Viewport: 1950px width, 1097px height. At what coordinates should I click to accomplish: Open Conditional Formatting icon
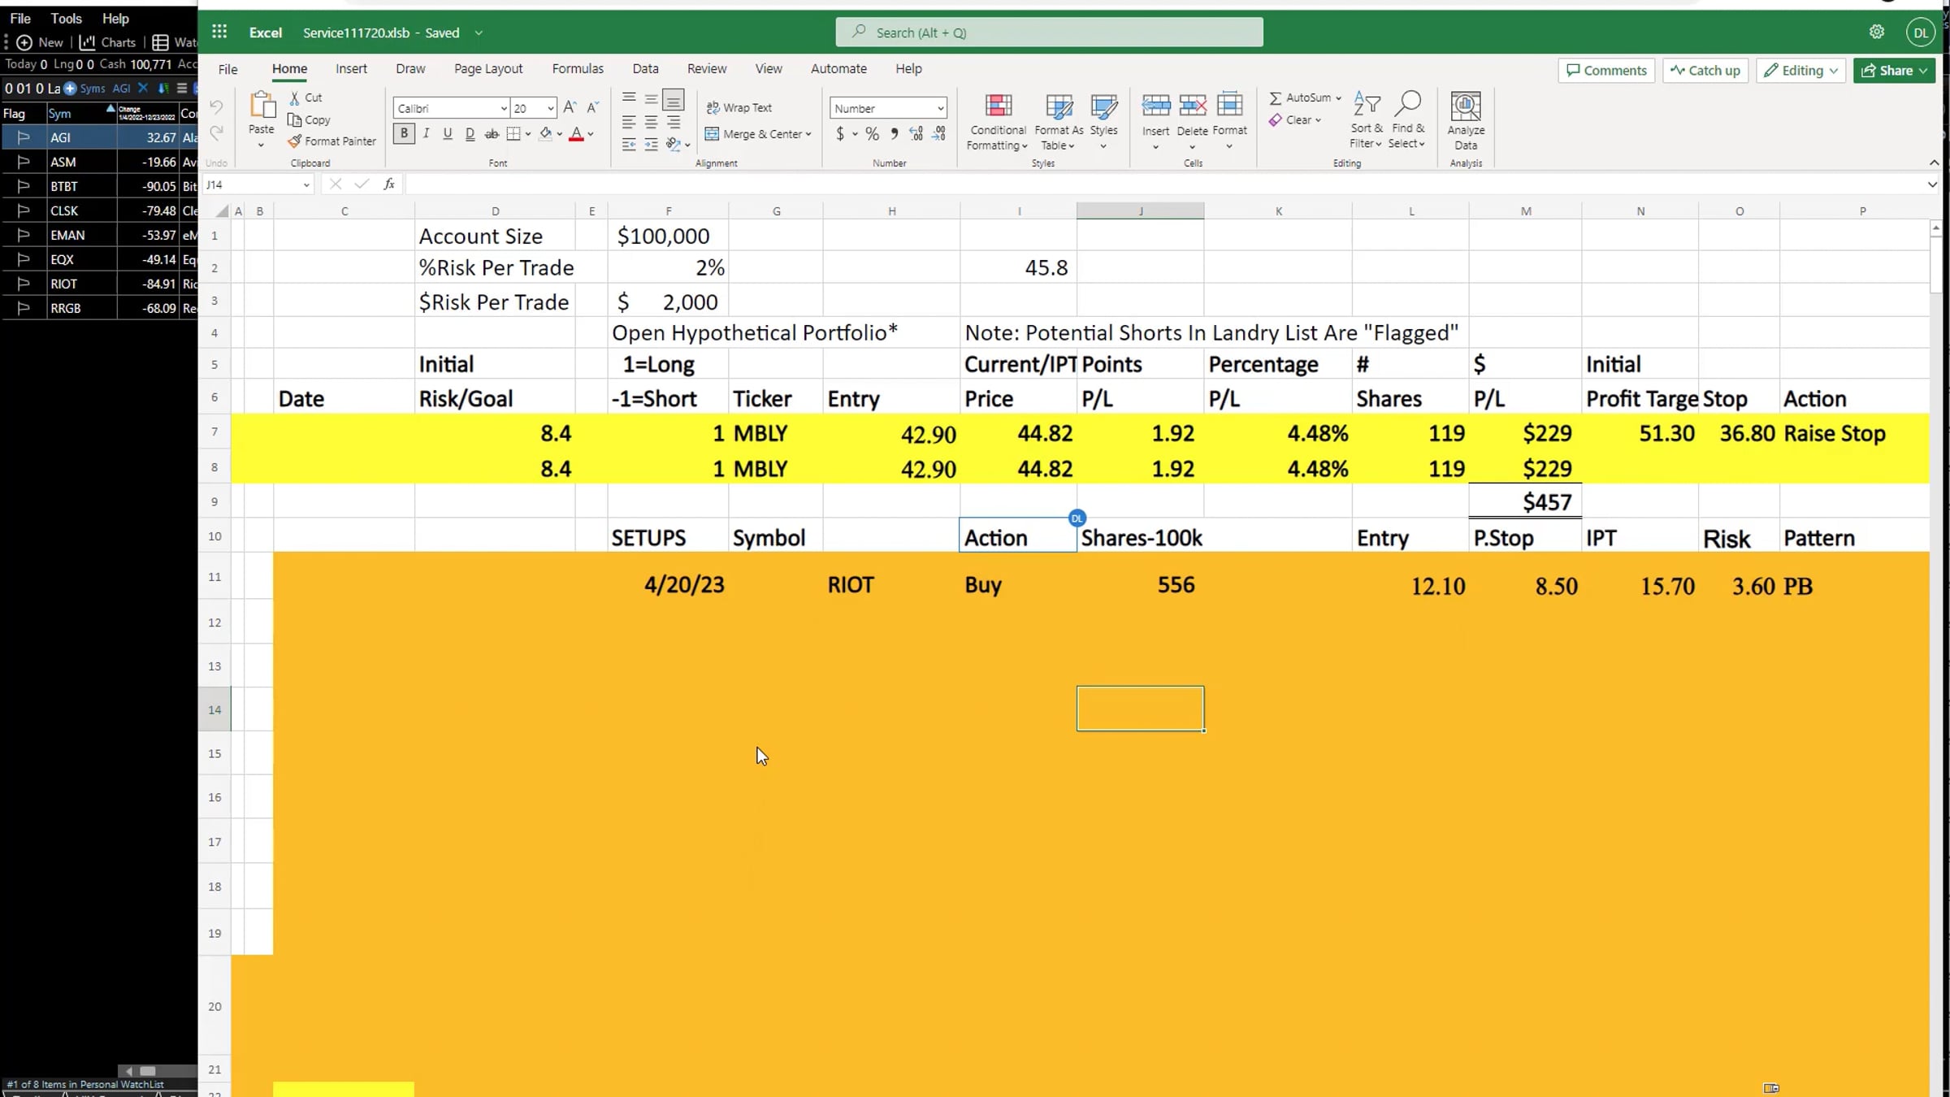[999, 106]
